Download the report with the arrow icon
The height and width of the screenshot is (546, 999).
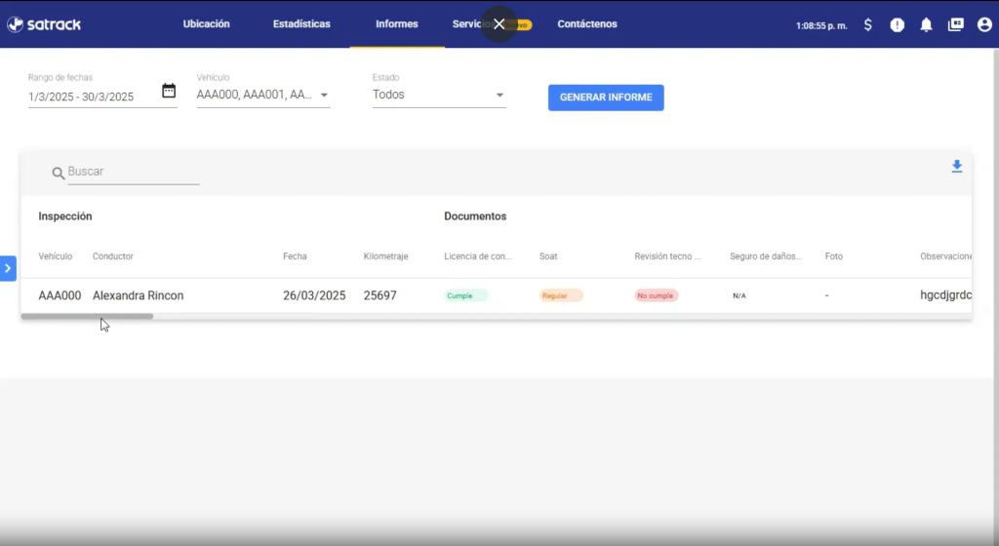pos(957,167)
